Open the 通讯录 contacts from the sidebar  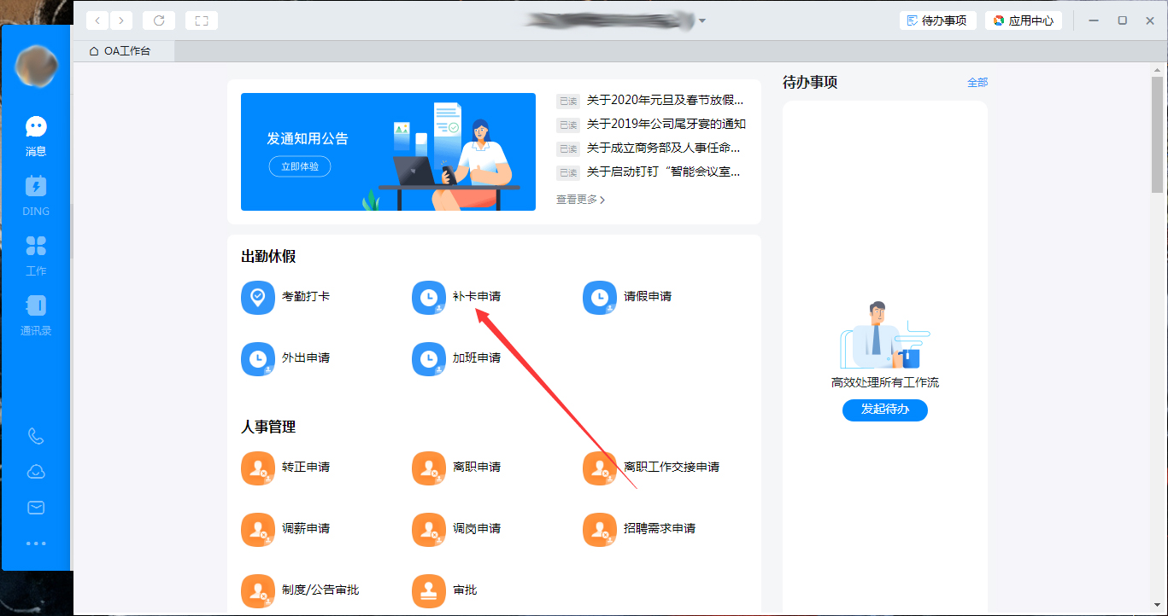tap(35, 314)
